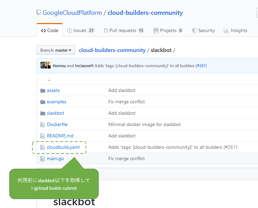258x208 pixels.
Task: Click cloudbuild.yaml commit message about tags
Action: 173,147
